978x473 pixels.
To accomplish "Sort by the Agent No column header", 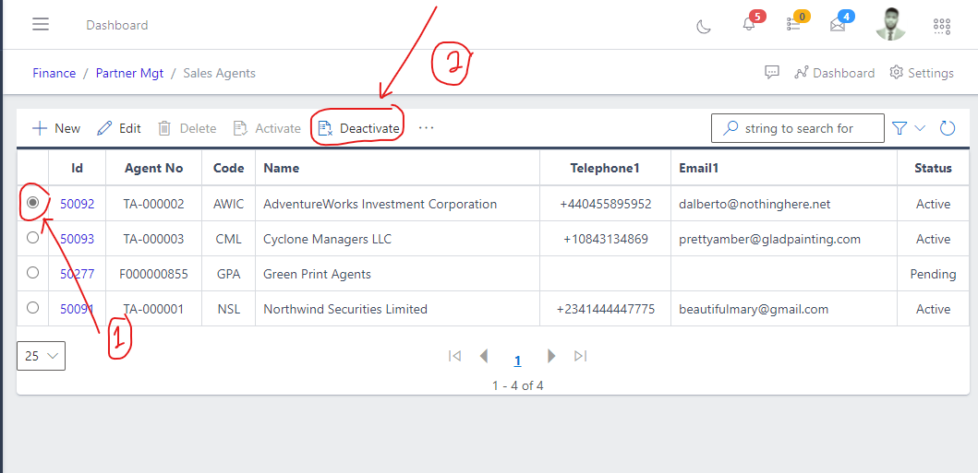I will [x=154, y=168].
